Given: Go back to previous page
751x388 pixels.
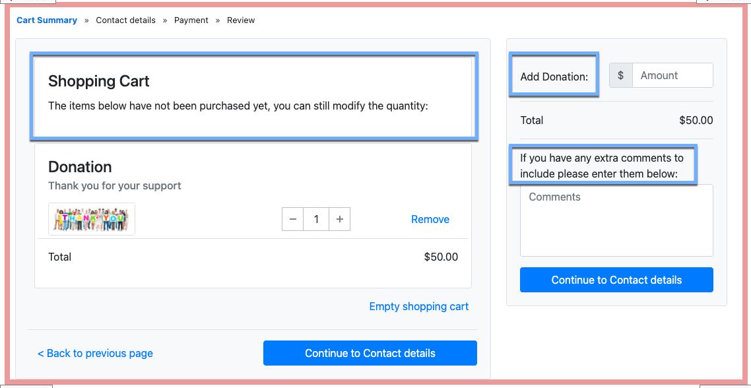Looking at the screenshot, I should [x=95, y=354].
